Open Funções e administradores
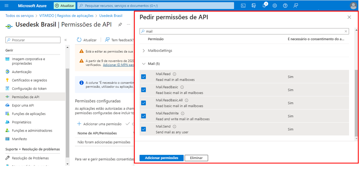Screen dimensions: 360x174 tap(33, 130)
